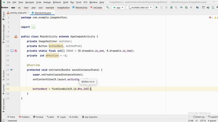Click the MainActivity breadcrumb in navigation bar
The width and height of the screenshot is (218, 122).
(80, 7)
